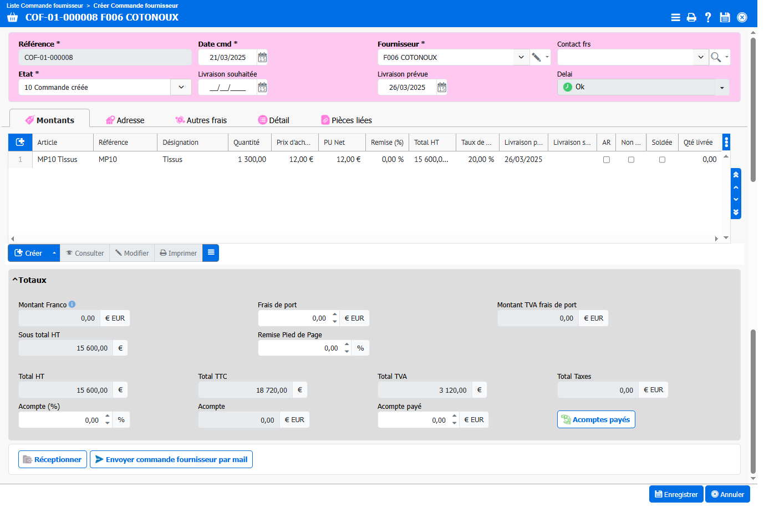
Task: Expand the Etat dropdown
Action: 181,87
